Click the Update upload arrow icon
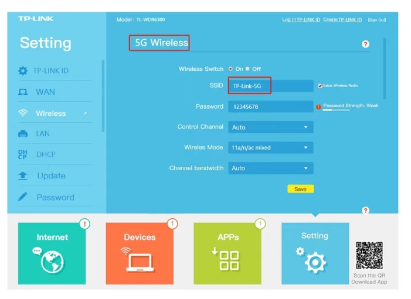Viewport: 411px width, 299px height. [x=23, y=176]
